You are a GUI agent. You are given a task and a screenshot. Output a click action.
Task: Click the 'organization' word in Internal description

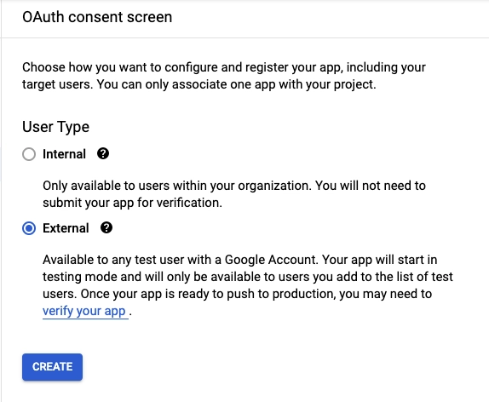pos(273,186)
